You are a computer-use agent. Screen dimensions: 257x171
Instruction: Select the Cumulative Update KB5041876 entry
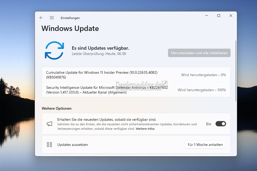point(136,75)
